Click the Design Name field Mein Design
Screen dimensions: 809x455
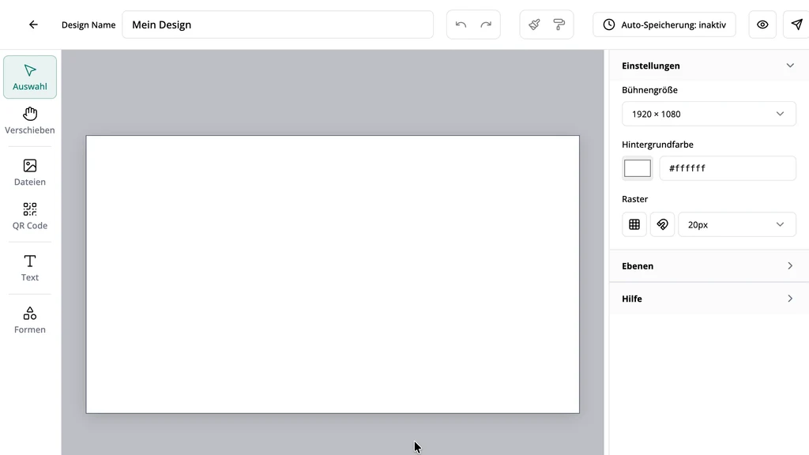point(277,24)
